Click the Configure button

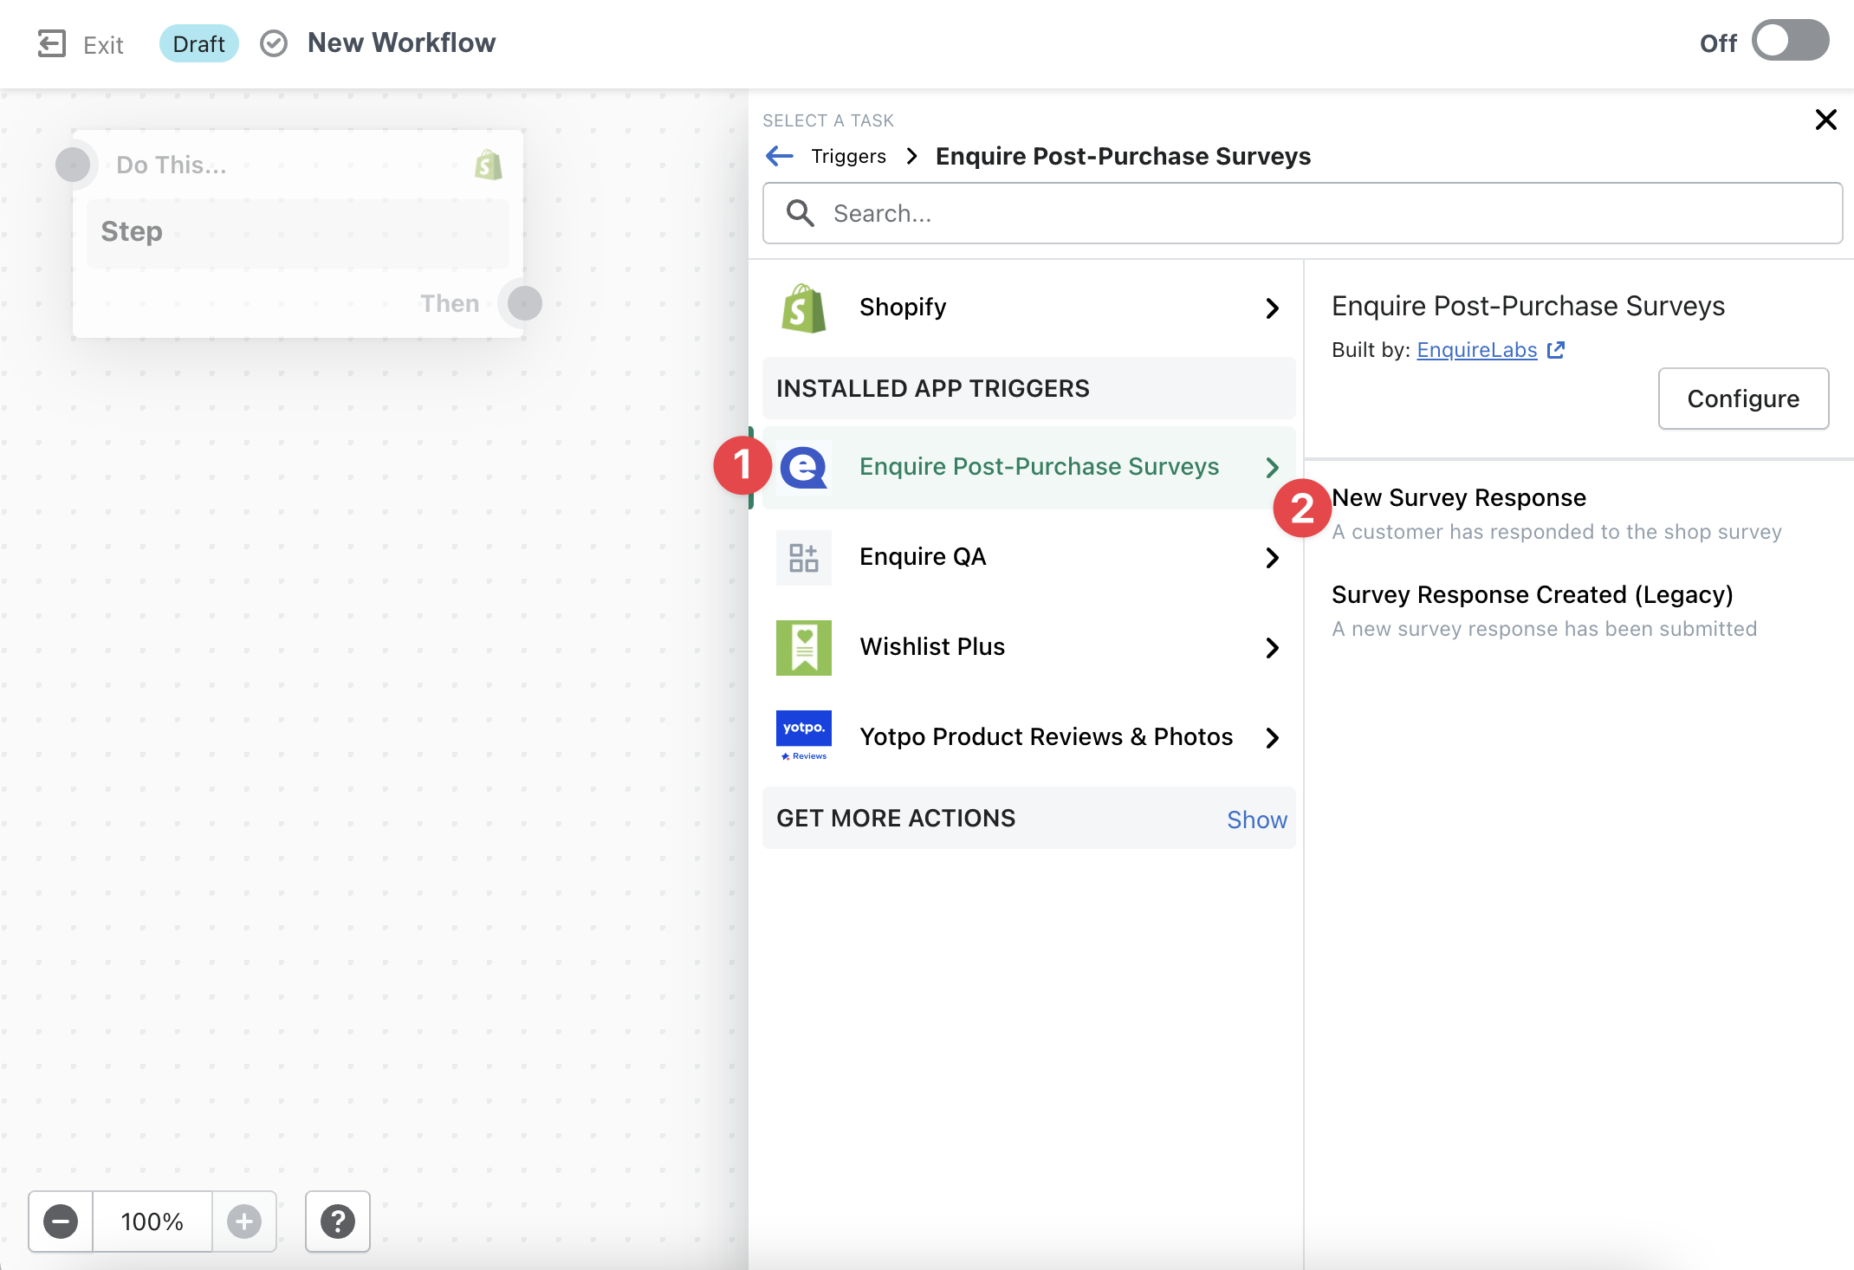(x=1743, y=398)
